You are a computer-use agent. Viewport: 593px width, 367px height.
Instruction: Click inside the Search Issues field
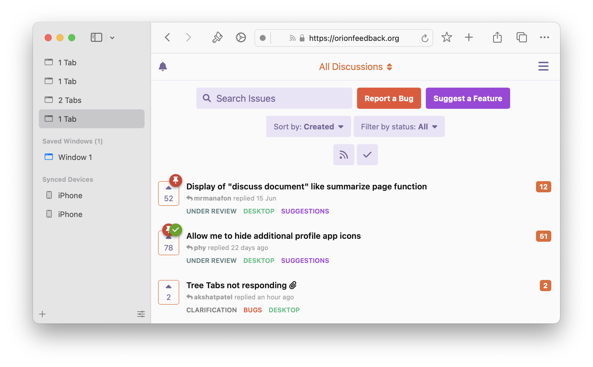click(274, 98)
